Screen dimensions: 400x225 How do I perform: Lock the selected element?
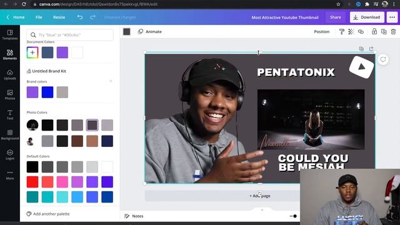click(374, 31)
